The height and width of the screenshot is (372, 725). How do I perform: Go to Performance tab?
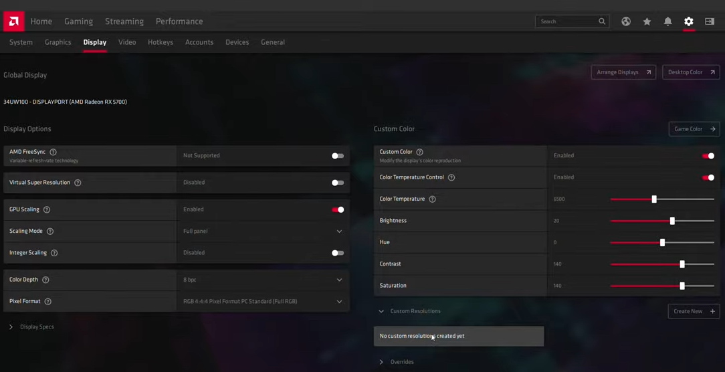179,21
